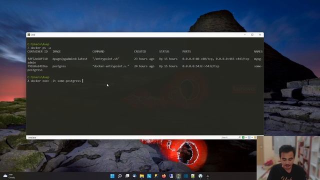Image resolution: width=320 pixels, height=180 pixels.
Task: Open taskbar Search magnifier
Action: [x=120, y=176]
